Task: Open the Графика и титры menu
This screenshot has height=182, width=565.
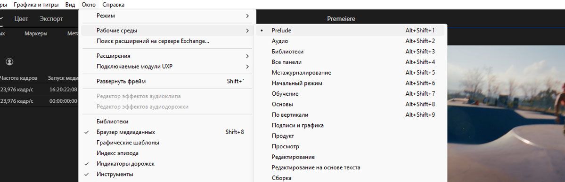Action: pos(36,5)
